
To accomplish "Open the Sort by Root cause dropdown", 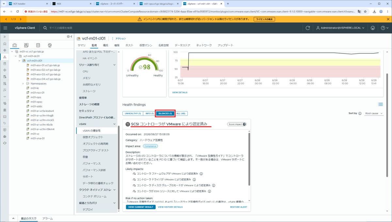I will coord(374,113).
